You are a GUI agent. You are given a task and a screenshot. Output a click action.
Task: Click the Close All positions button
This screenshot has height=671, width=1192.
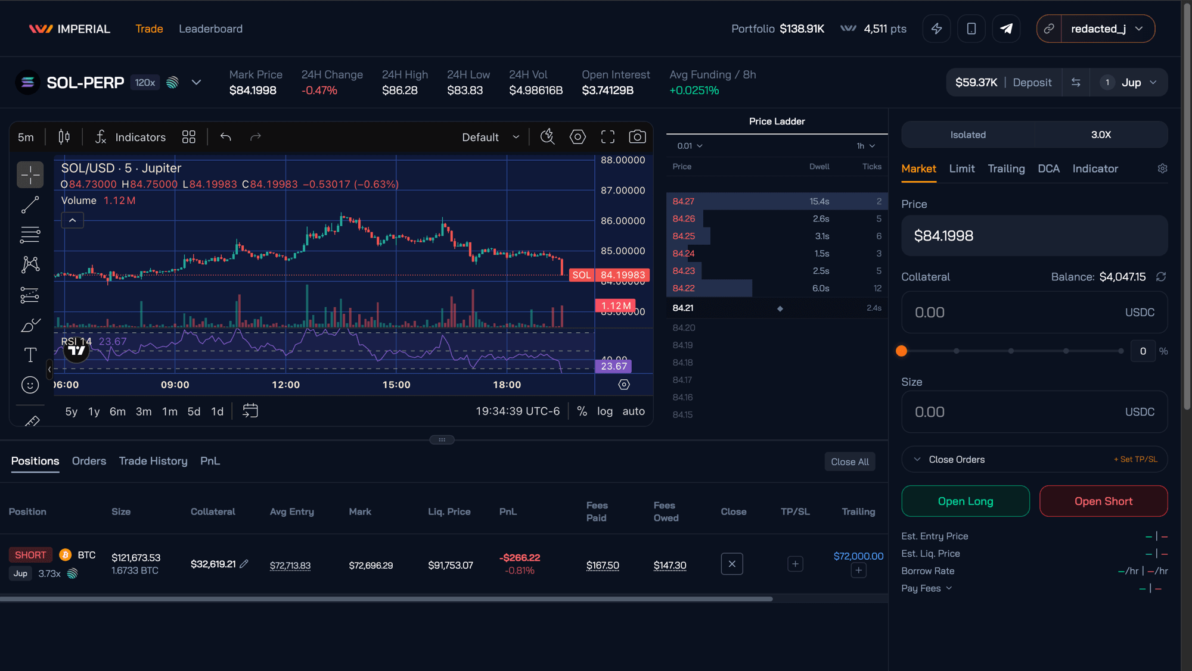(x=850, y=461)
